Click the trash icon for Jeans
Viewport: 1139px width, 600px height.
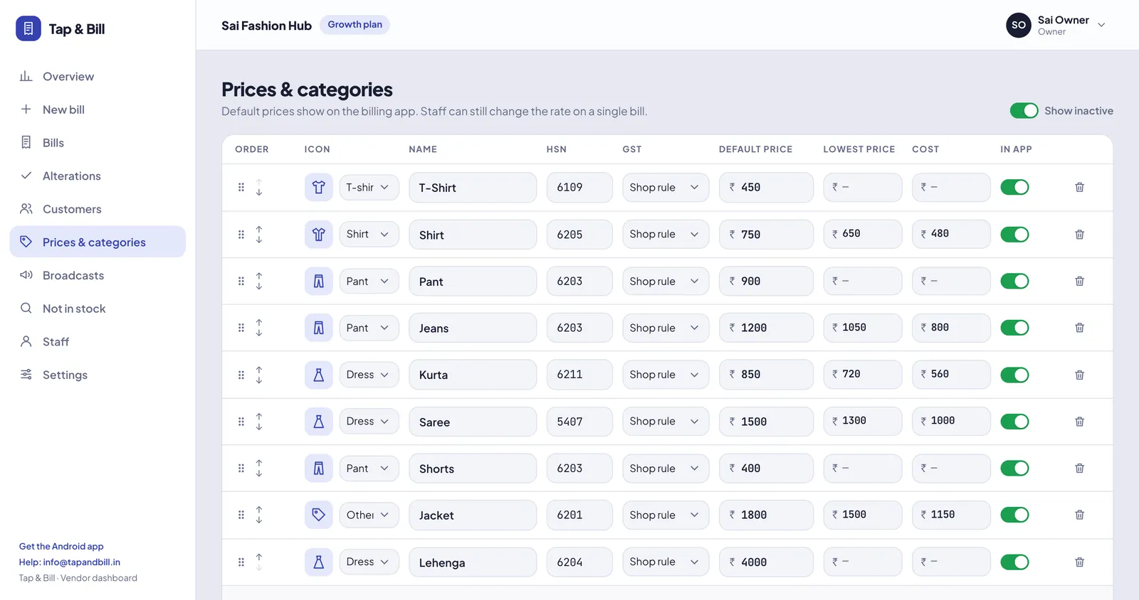(x=1079, y=328)
